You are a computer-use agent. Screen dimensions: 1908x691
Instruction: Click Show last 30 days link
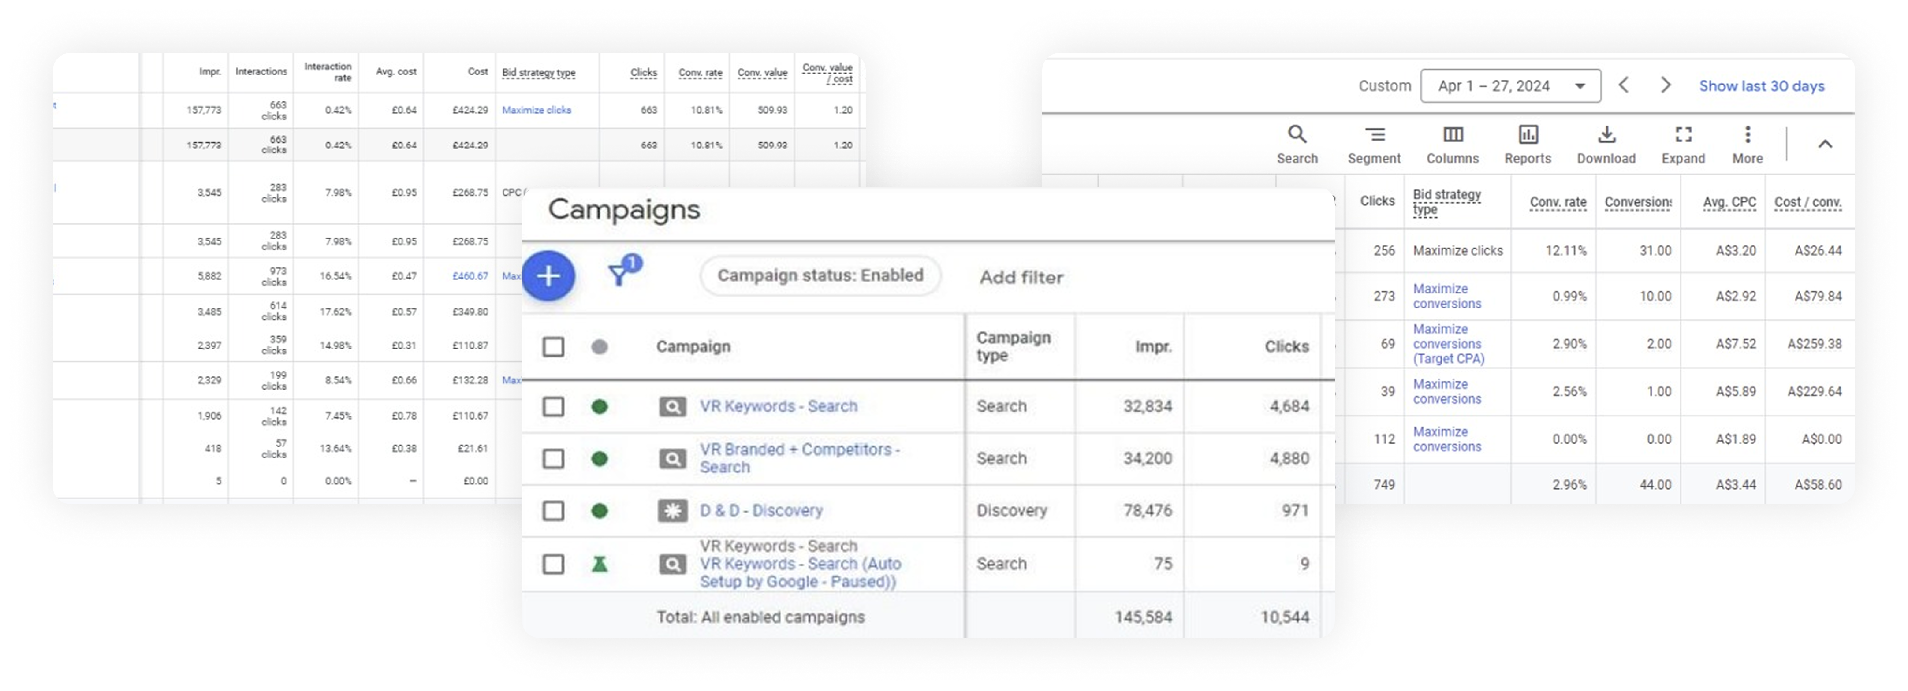click(x=1761, y=86)
